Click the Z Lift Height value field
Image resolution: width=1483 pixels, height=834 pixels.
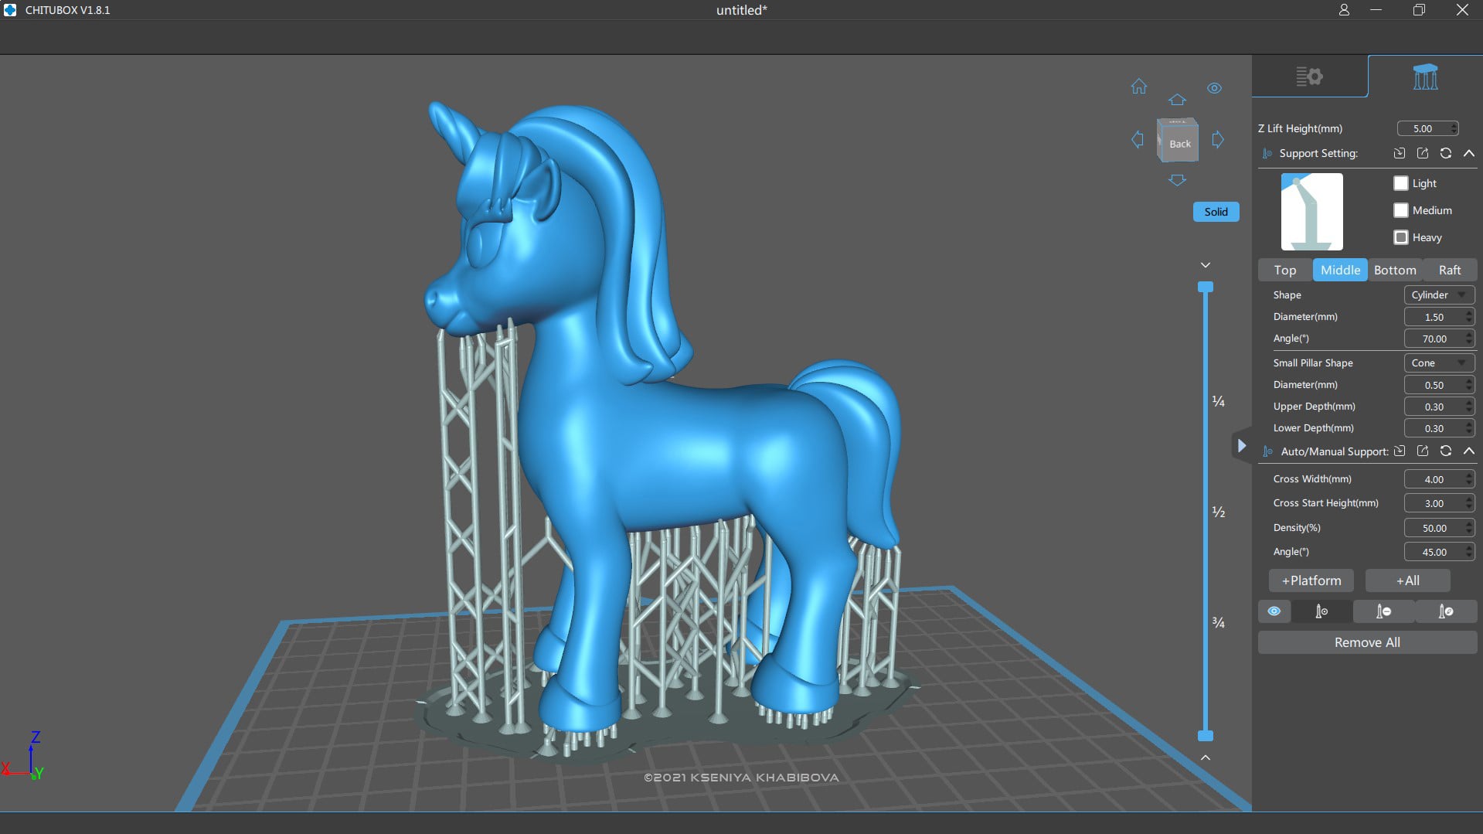[1427, 128]
